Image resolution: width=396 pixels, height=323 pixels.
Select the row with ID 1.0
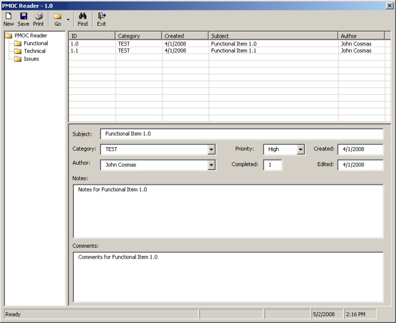coord(230,44)
